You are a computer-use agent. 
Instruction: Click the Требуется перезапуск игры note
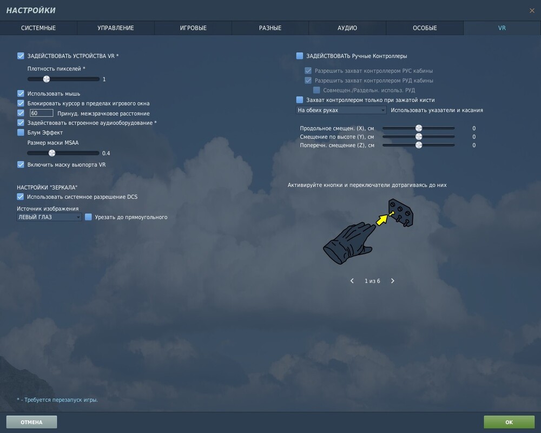57,400
